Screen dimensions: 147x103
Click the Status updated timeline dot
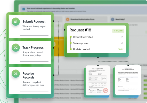point(71,43)
